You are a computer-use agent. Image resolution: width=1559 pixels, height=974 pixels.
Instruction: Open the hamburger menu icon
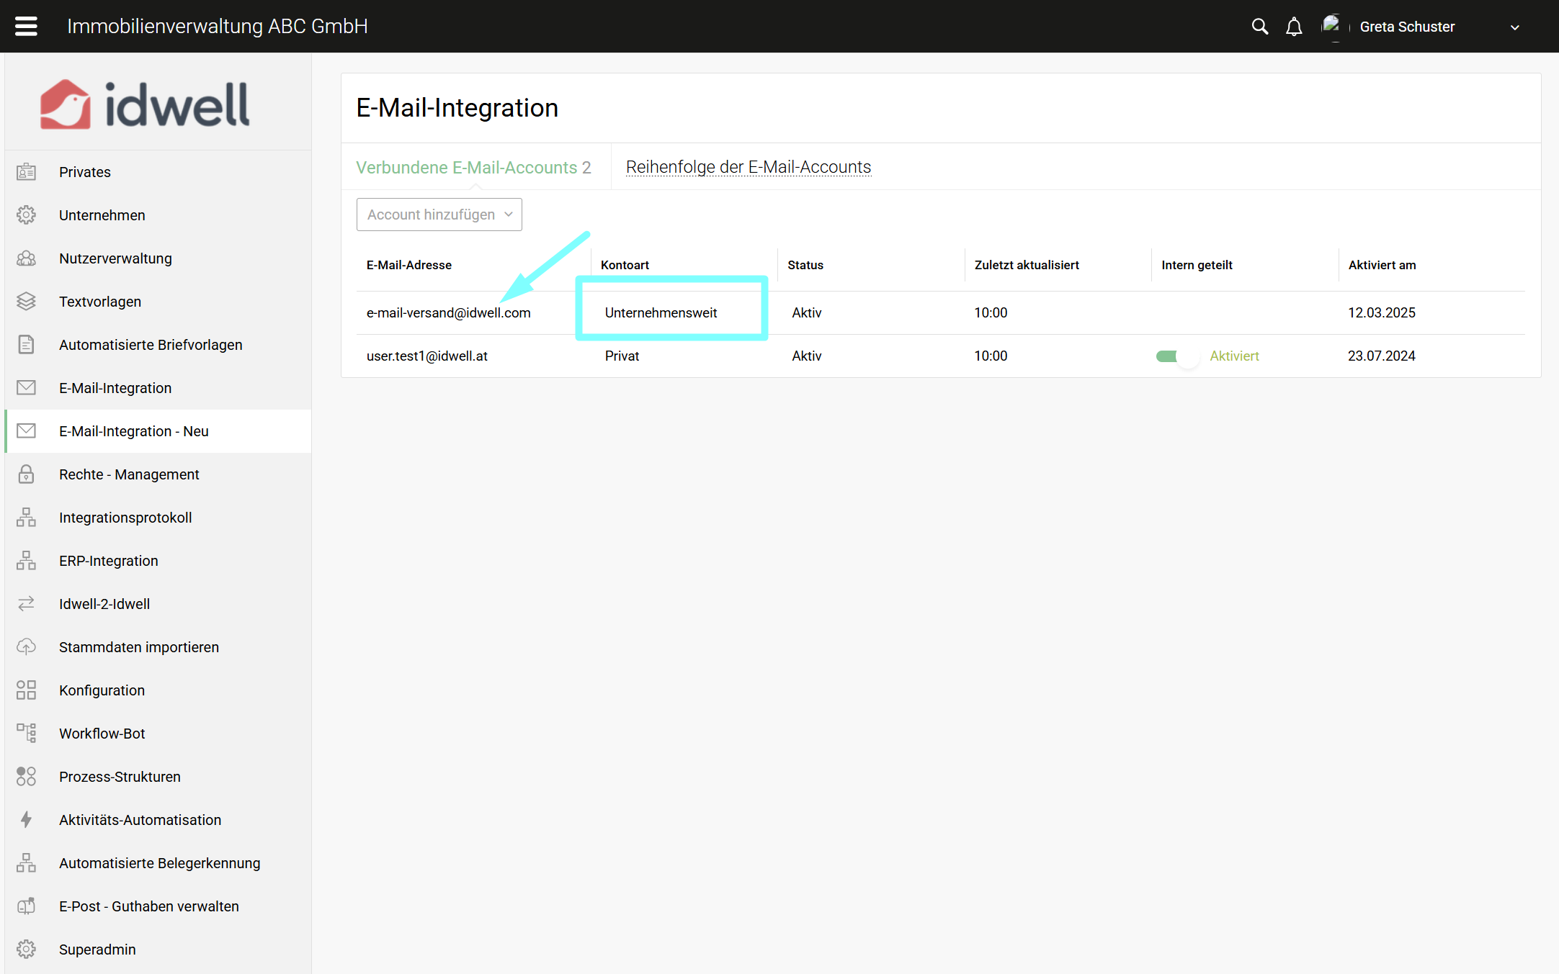(26, 27)
